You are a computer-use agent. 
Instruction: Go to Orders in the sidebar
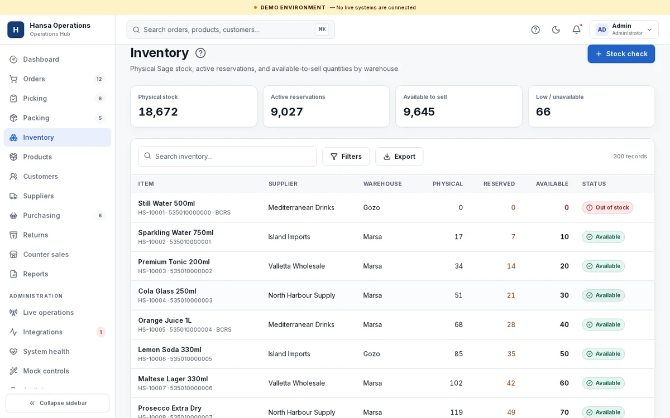coord(57,79)
